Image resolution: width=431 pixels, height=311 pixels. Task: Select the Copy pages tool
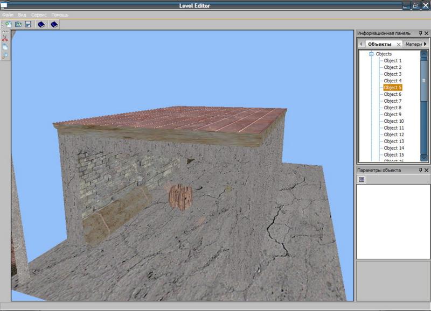pyautogui.click(x=5, y=47)
